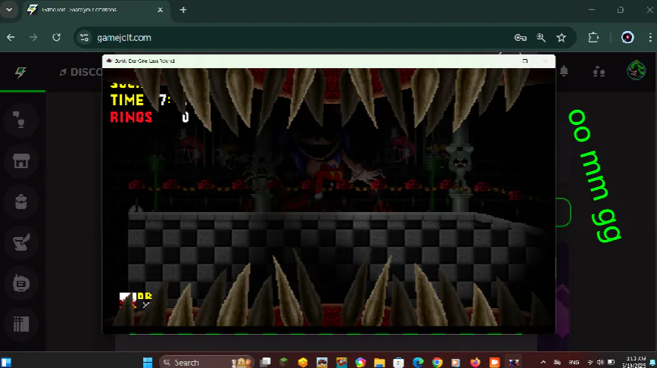Open the Discover link in Game Jolt header

[81, 72]
